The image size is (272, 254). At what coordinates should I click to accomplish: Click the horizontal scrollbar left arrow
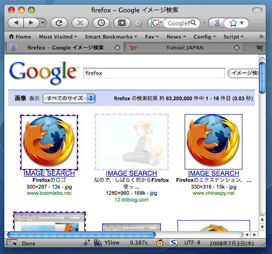(247, 235)
